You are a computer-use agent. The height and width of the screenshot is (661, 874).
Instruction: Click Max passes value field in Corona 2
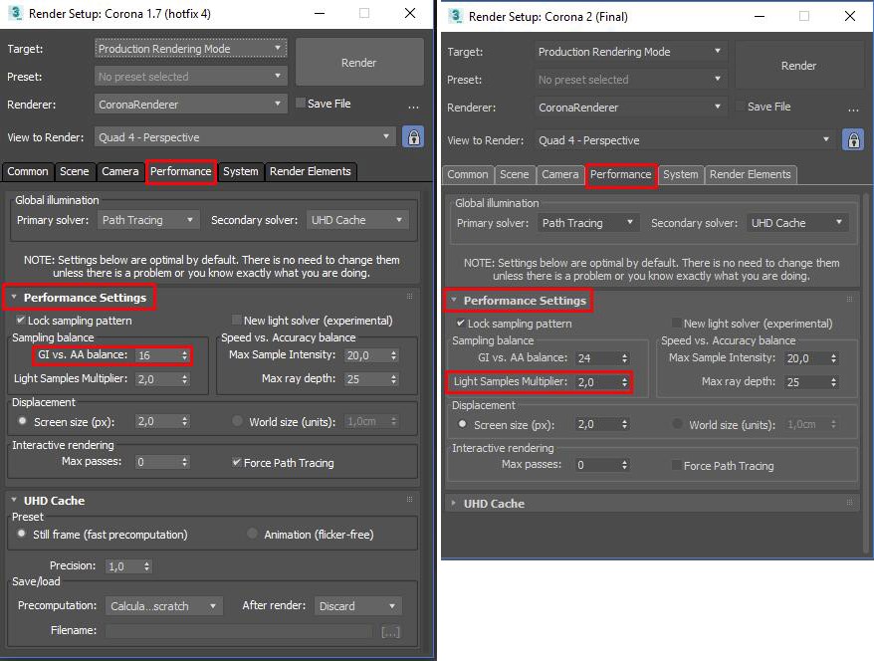click(597, 465)
